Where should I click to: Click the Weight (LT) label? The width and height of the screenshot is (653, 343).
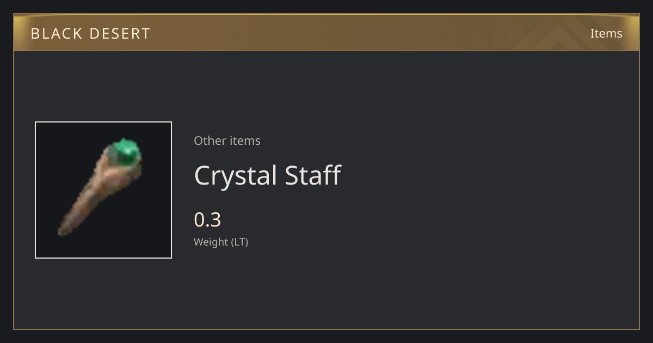(221, 242)
